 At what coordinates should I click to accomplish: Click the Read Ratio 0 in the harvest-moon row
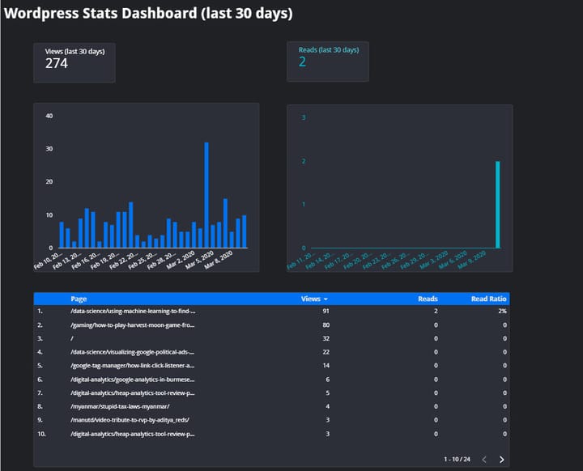[504, 325]
